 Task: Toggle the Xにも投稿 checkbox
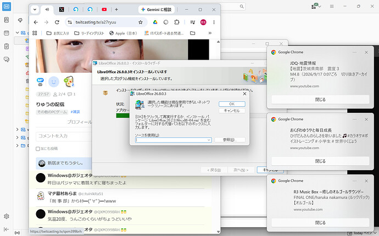[x=38, y=149]
